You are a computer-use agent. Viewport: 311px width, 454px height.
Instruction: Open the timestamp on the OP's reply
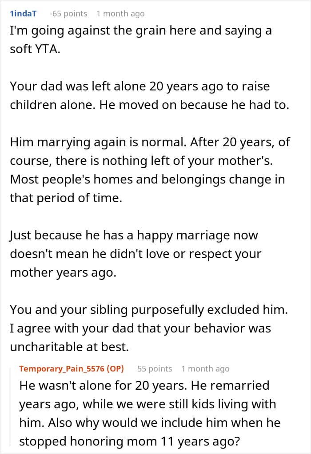(205, 368)
